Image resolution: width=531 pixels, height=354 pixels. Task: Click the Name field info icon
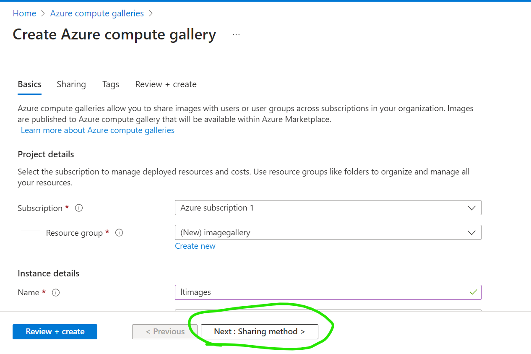click(x=56, y=293)
